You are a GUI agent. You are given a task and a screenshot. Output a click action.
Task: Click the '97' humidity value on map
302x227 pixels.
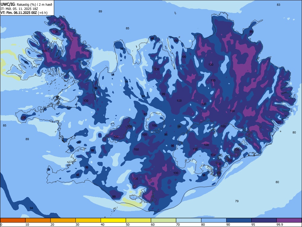pos(145,114)
